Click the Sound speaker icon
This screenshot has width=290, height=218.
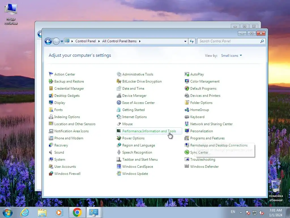click(x=51, y=152)
